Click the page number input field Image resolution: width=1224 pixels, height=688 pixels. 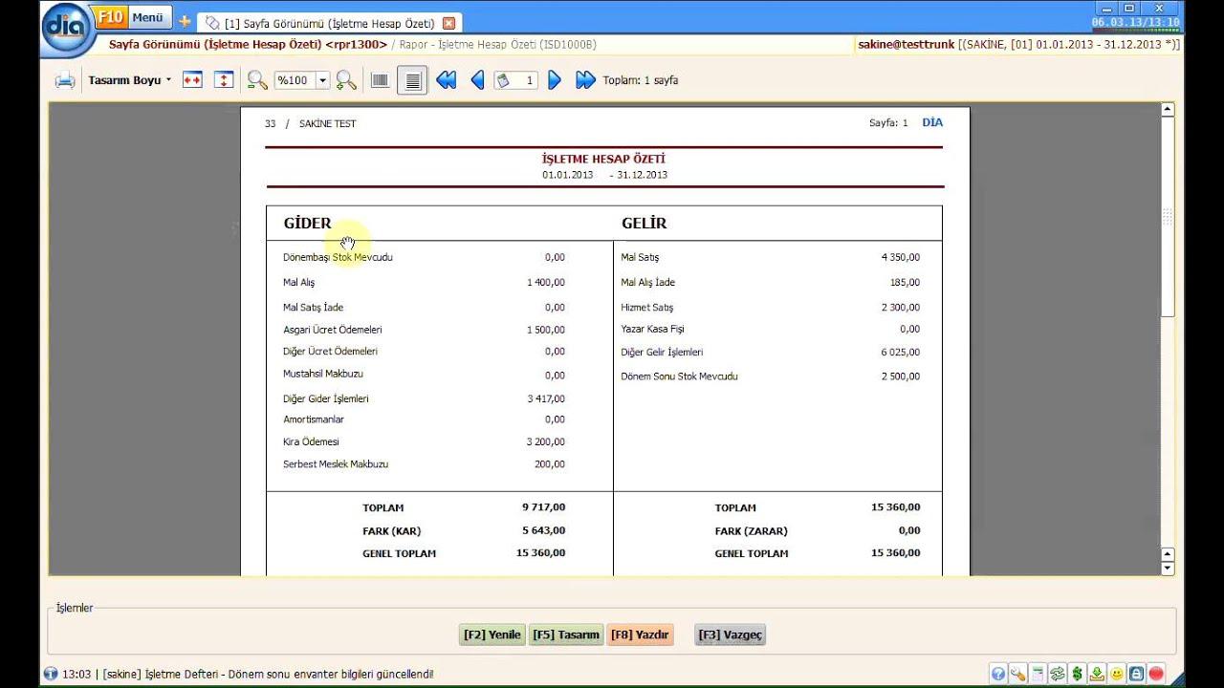(515, 80)
